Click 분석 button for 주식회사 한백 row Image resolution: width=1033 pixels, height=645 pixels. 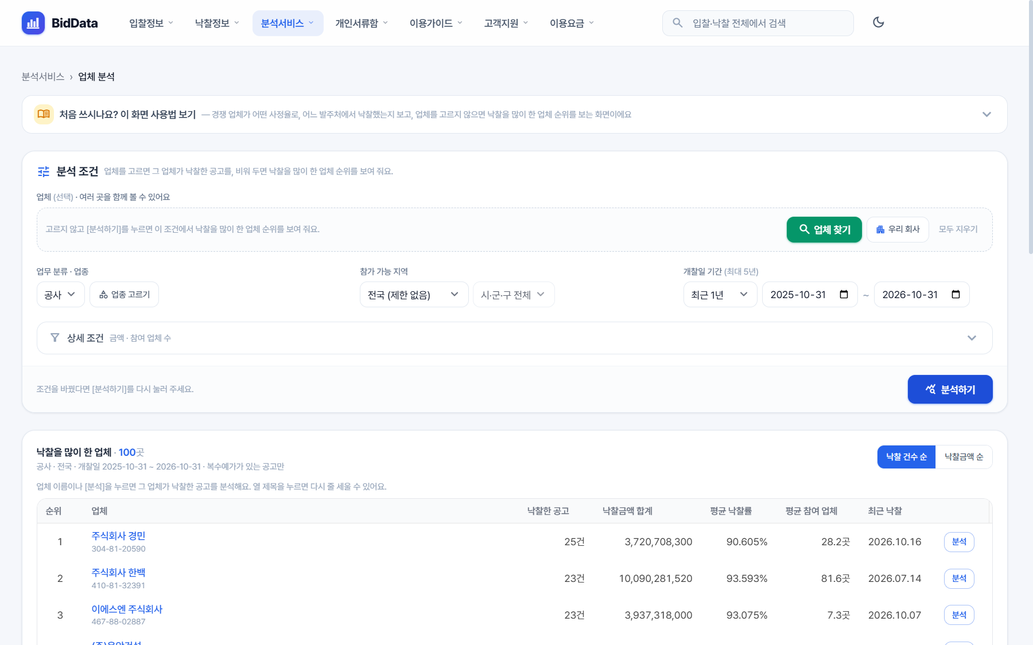point(959,578)
